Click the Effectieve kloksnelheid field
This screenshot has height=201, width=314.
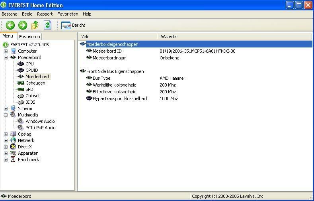pyautogui.click(x=114, y=92)
